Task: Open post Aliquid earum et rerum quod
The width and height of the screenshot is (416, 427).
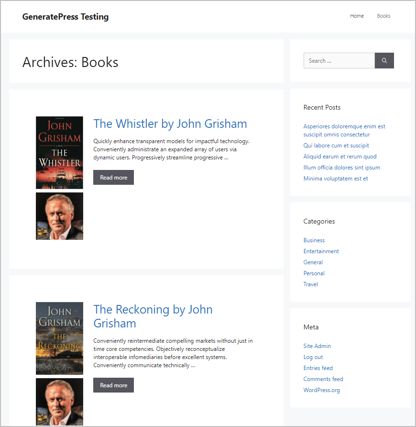Action: coord(340,157)
